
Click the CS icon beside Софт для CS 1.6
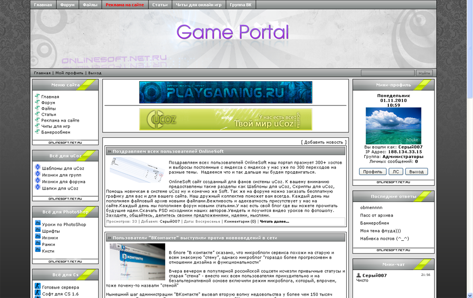pos(38,293)
